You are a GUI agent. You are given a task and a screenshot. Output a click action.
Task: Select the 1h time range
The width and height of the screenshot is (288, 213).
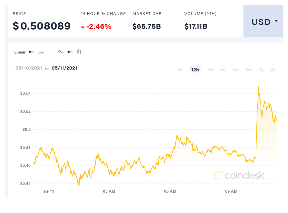point(179,70)
